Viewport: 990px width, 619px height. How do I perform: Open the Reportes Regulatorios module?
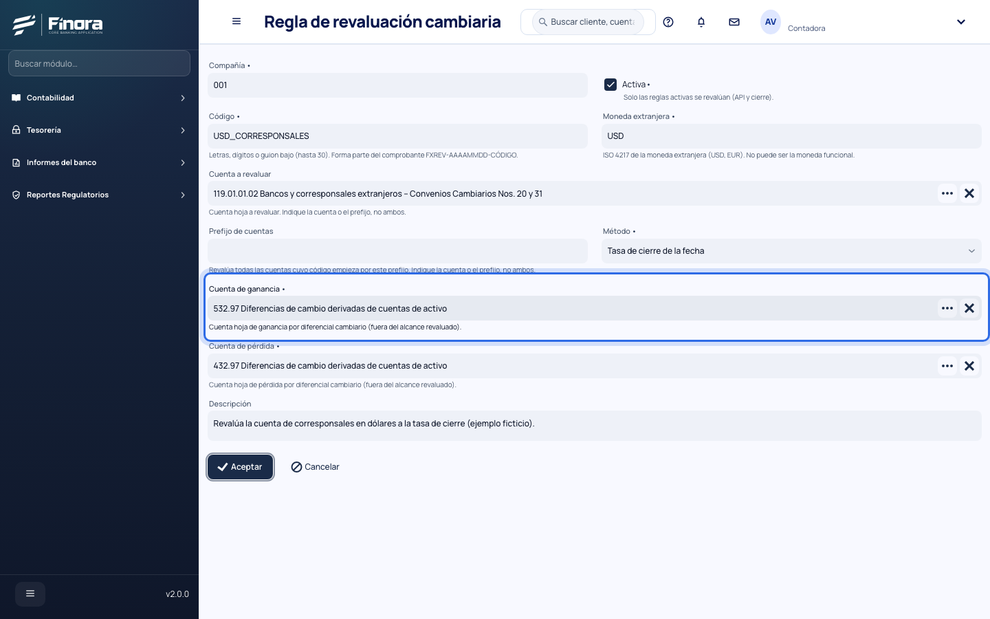pyautogui.click(x=99, y=195)
